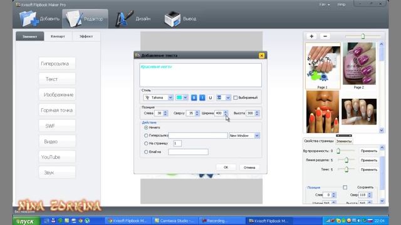401x225 pixels.
Task: Click the text color swatch
Action: click(x=179, y=97)
